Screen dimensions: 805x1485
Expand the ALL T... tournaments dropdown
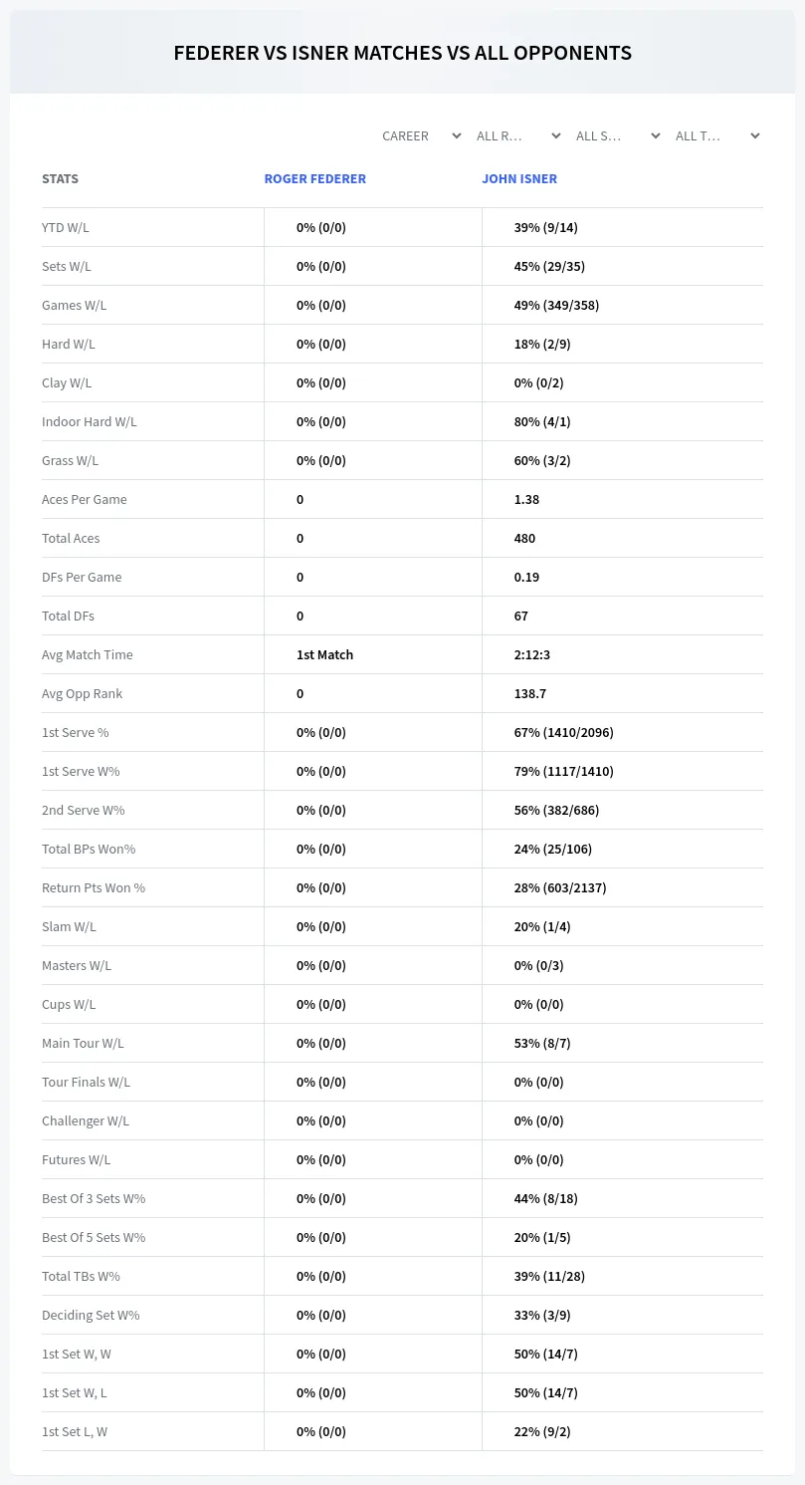(x=717, y=135)
